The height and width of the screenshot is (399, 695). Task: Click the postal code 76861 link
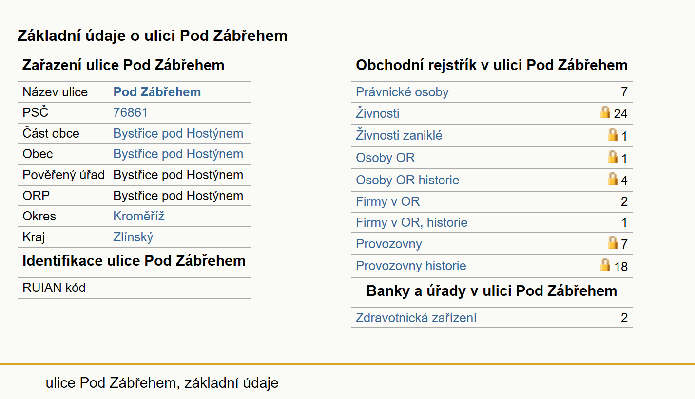point(130,112)
